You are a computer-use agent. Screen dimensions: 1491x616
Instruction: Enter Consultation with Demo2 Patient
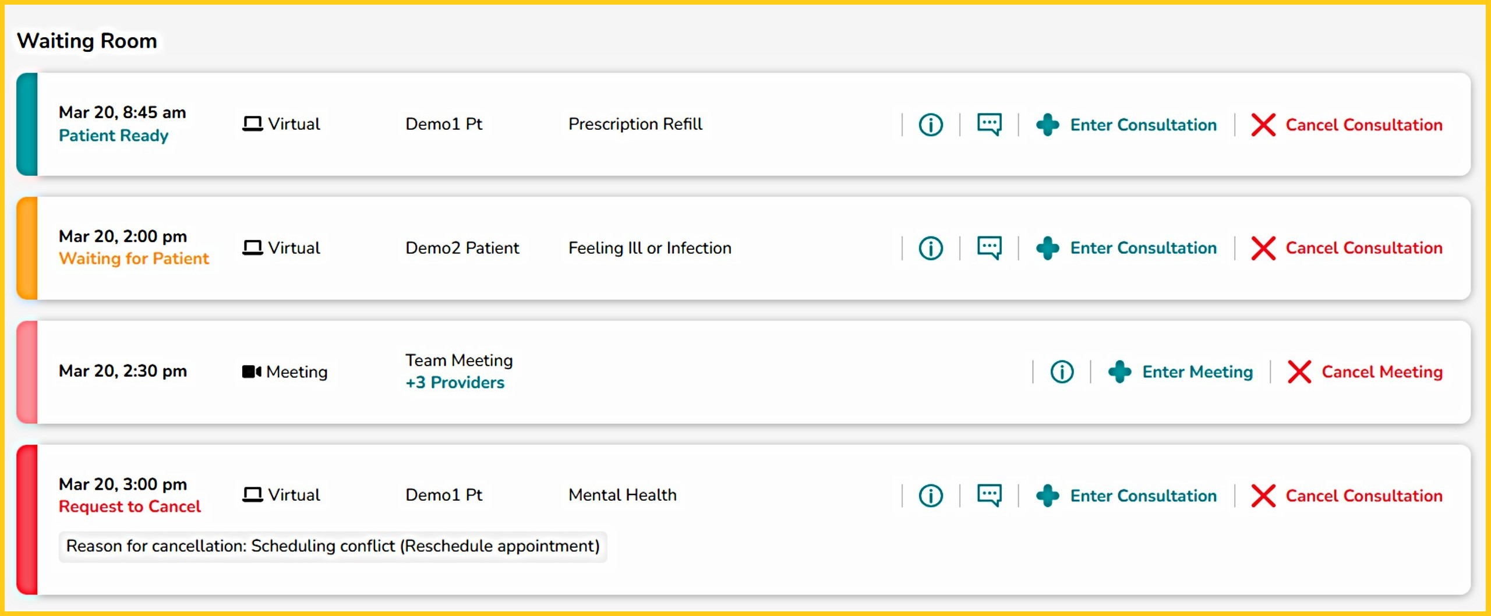point(1142,248)
